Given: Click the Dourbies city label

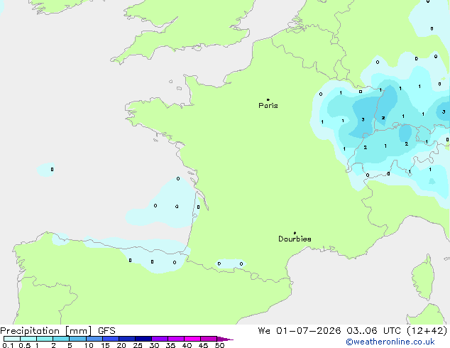Looking at the screenshot, I should tap(295, 239).
